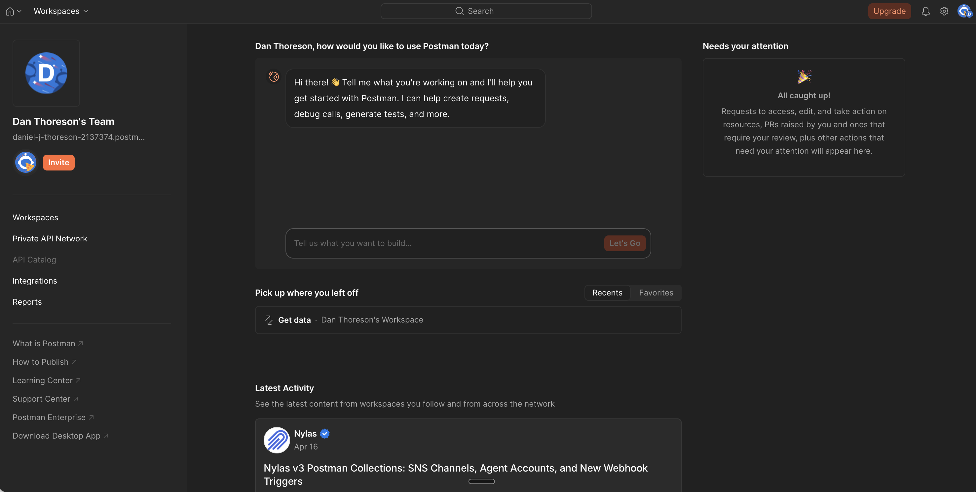The width and height of the screenshot is (976, 492).
Task: Click the Tell us what you want to build field
Action: (x=417, y=243)
